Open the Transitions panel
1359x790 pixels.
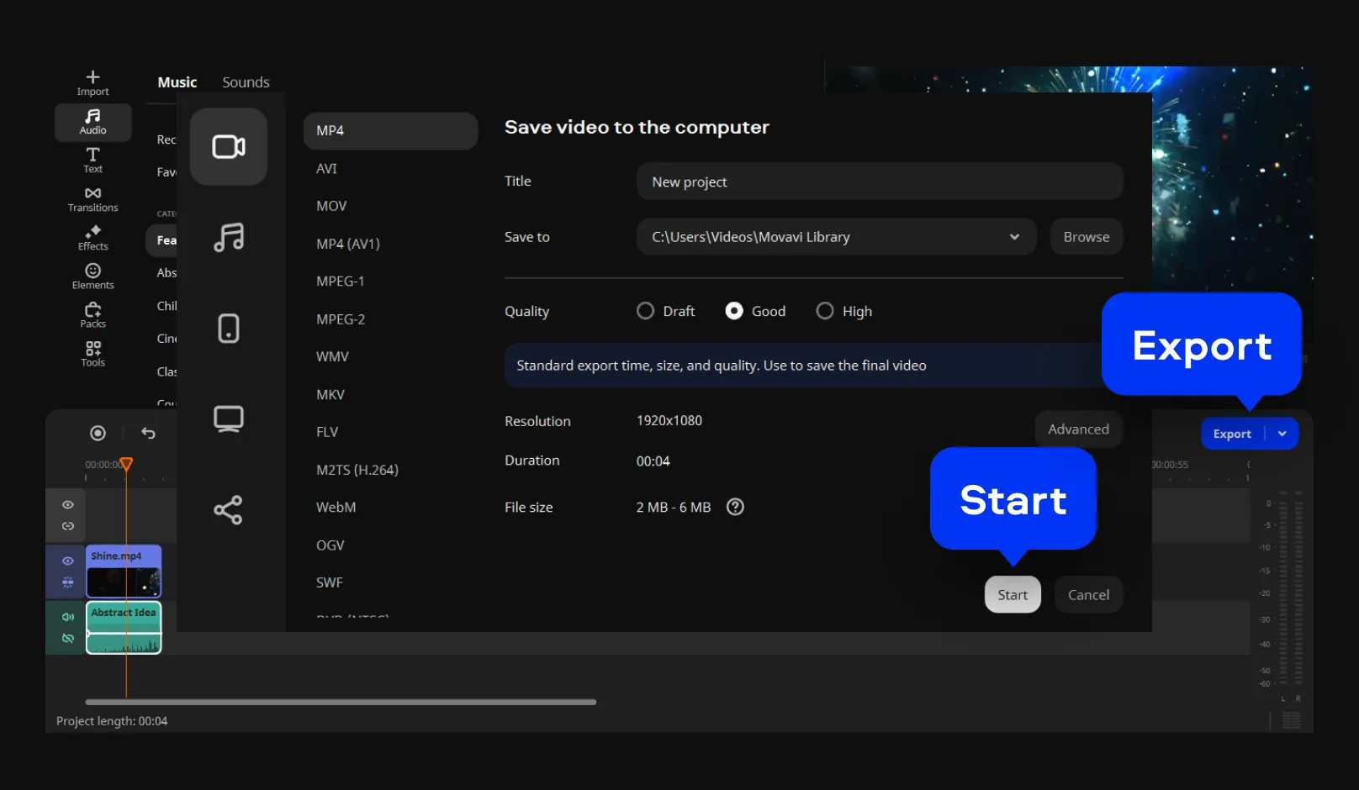pos(93,198)
